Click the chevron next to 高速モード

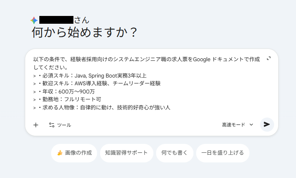point(251,125)
